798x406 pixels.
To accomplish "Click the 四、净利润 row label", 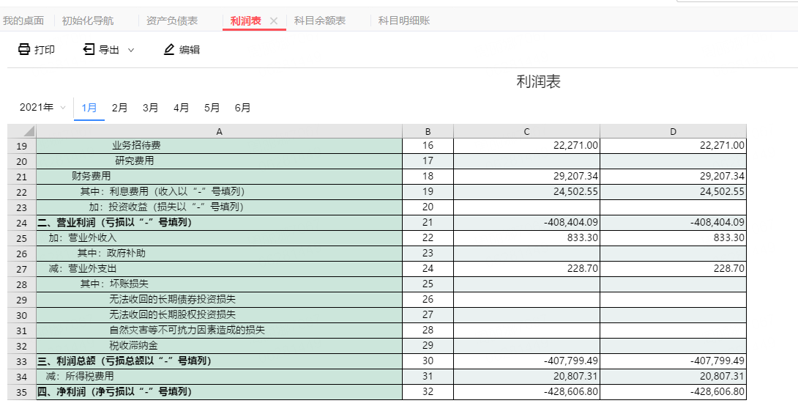I will click(114, 392).
